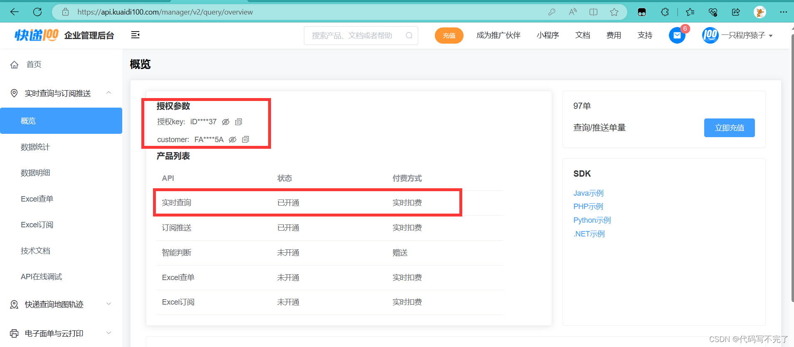Click the browser address bar URL
Screen dimensions: 794x347
point(165,12)
